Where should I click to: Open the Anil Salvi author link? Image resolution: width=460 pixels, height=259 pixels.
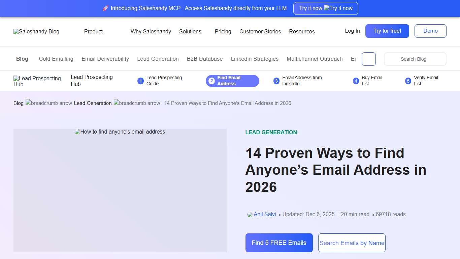point(265,214)
